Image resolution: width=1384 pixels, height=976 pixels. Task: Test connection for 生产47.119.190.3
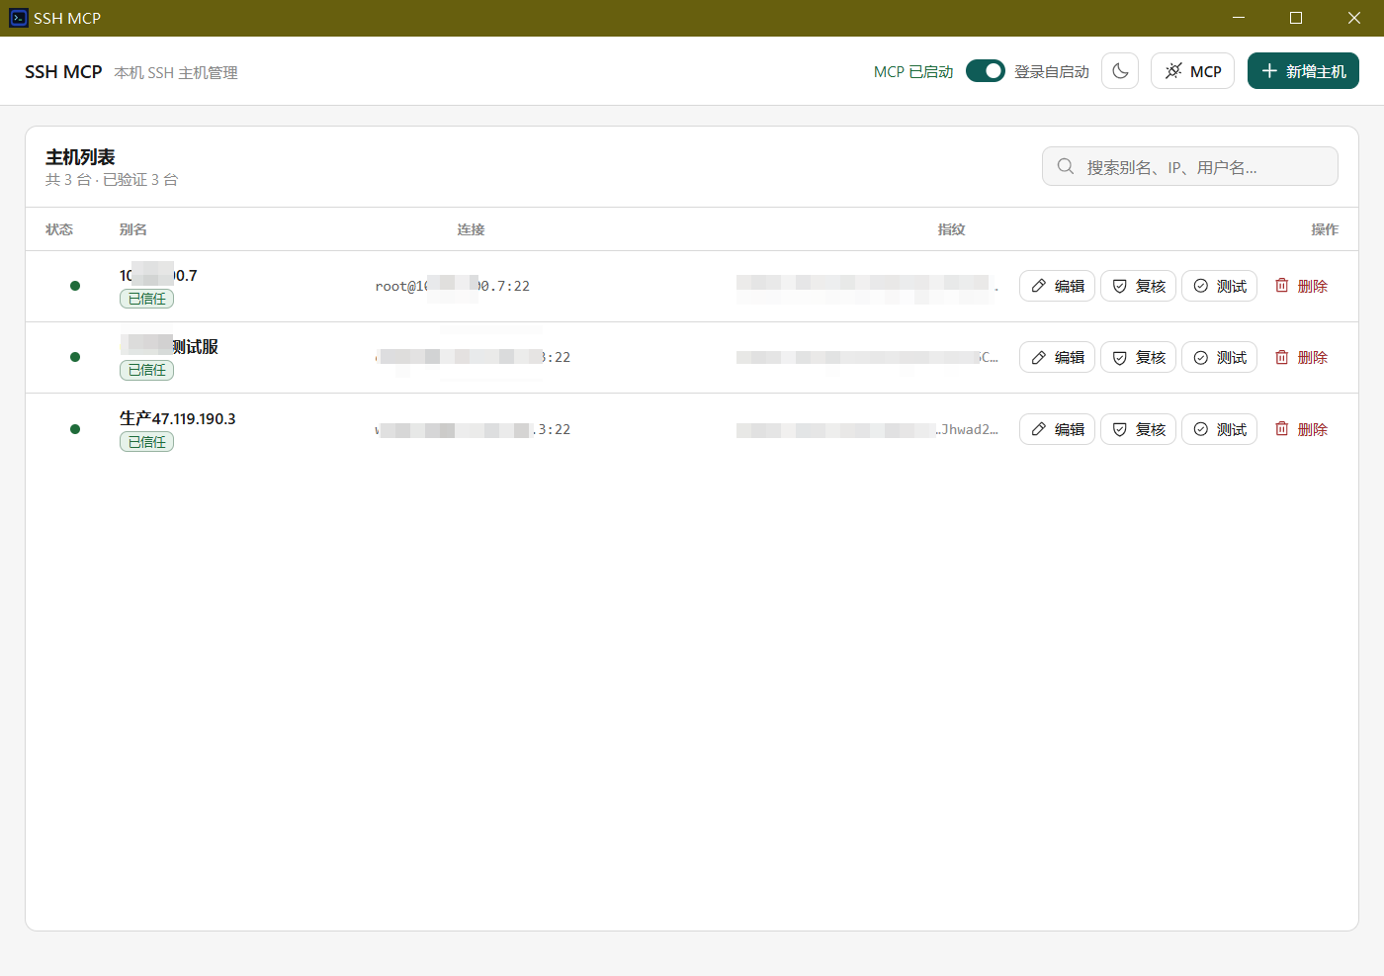point(1219,429)
